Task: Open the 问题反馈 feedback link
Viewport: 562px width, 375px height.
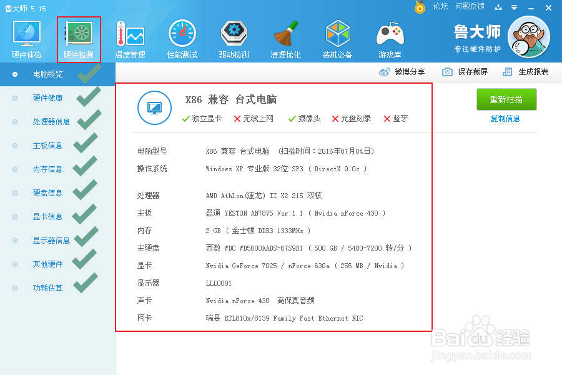Action: coord(470,6)
